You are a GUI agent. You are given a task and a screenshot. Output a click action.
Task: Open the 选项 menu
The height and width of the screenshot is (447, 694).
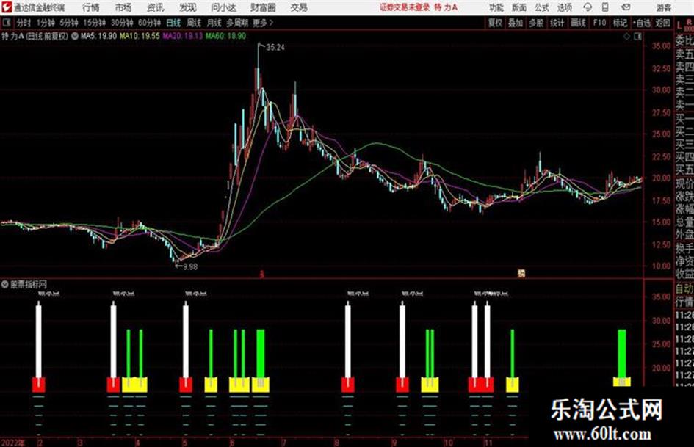click(x=564, y=7)
